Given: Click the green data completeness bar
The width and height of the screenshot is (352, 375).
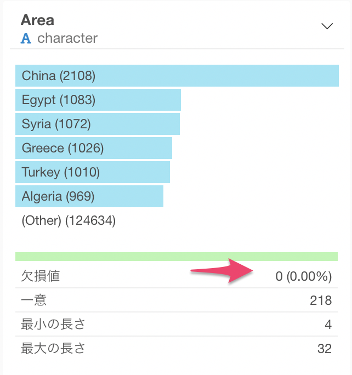Looking at the screenshot, I should pyautogui.click(x=177, y=257).
